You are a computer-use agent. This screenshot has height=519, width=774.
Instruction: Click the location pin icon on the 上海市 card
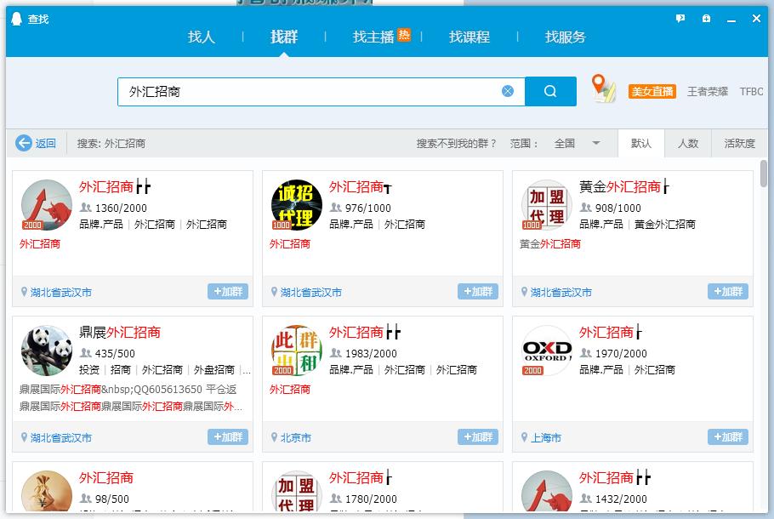pyautogui.click(x=525, y=437)
